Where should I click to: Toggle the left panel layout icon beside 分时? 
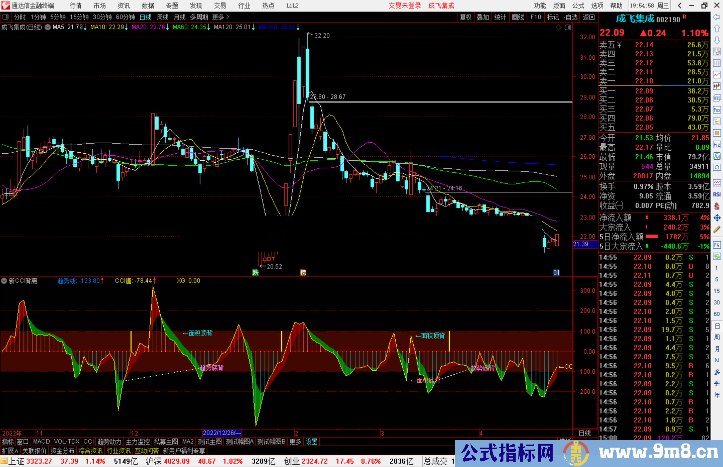[6, 17]
